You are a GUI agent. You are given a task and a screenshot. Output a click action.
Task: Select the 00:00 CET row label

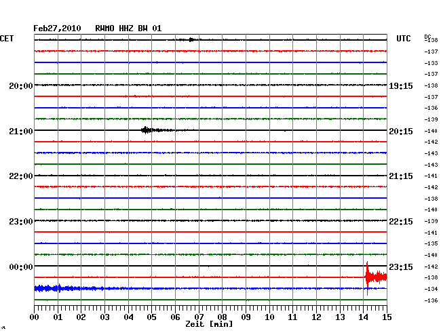pos(21,267)
